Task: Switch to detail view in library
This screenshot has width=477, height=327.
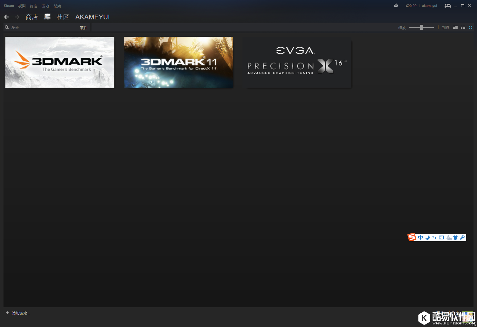Action: click(455, 27)
